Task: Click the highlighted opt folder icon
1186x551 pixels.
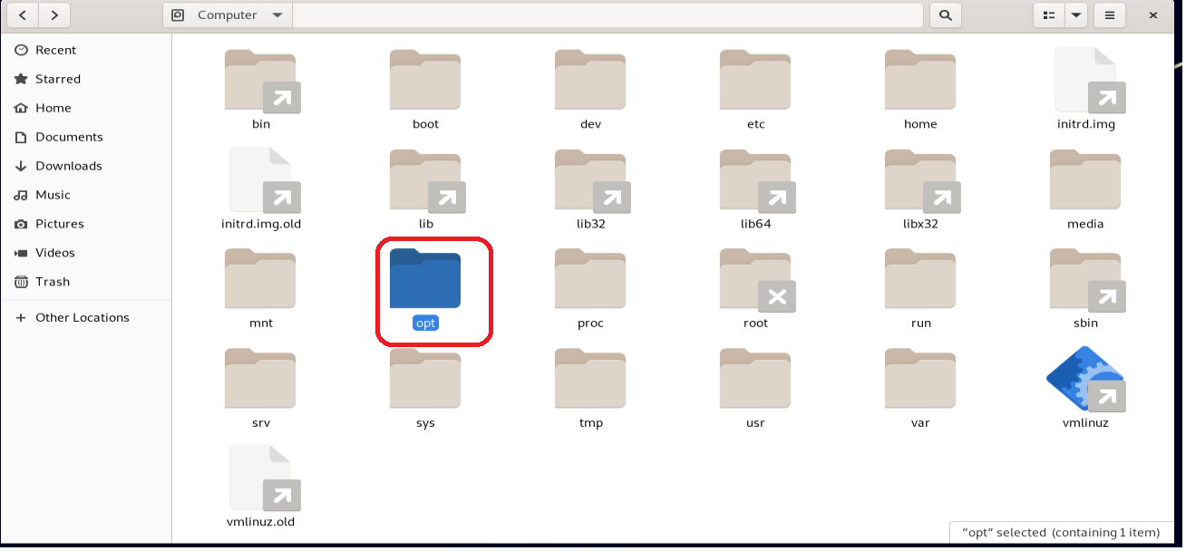Action: (x=425, y=279)
